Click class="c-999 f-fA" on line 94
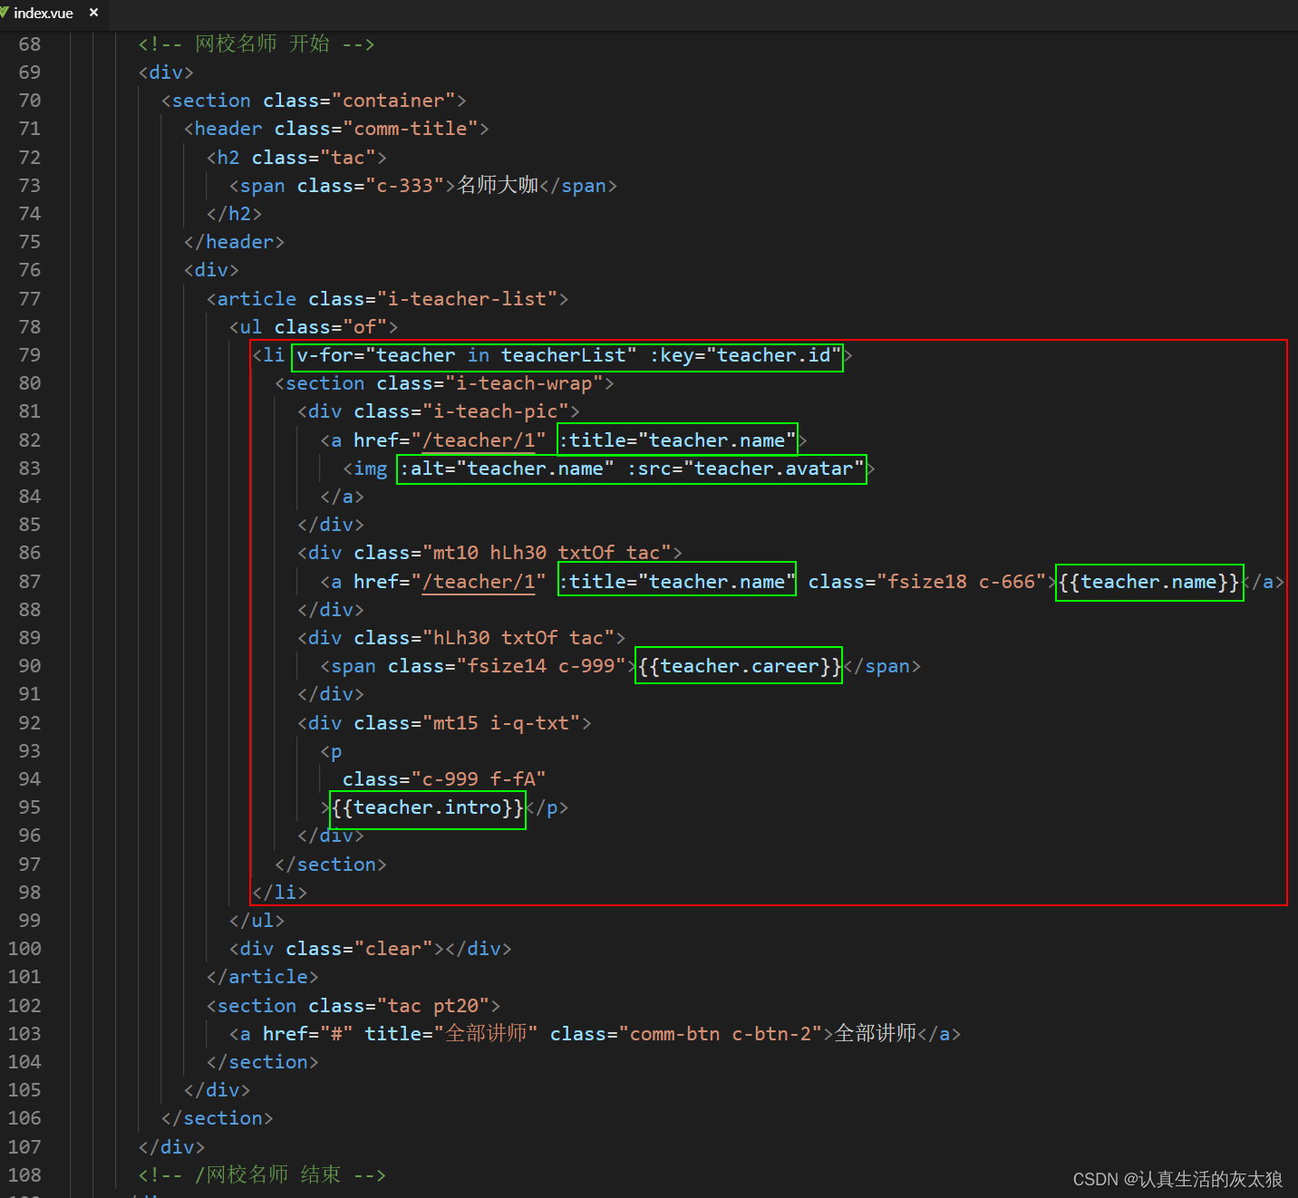The height and width of the screenshot is (1198, 1298). [444, 779]
